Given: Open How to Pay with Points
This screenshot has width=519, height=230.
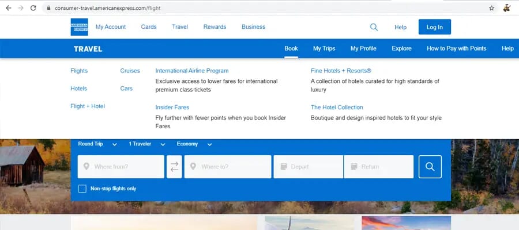Looking at the screenshot, I should point(457,48).
